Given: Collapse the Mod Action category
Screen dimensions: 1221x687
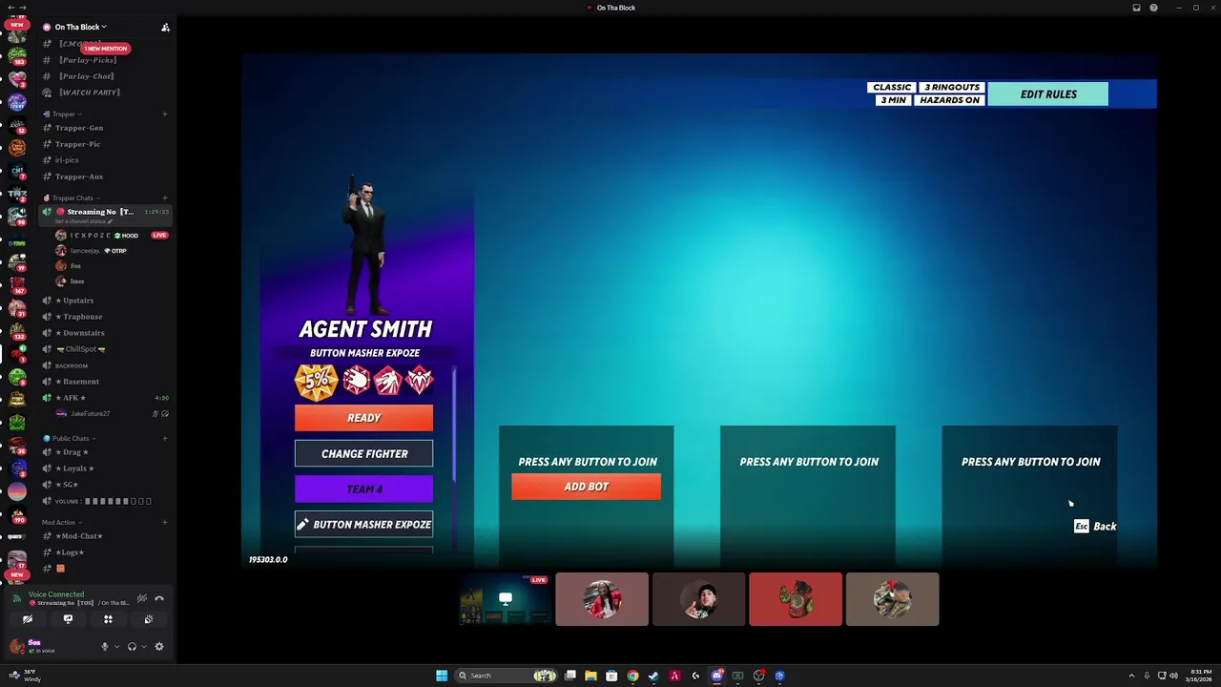Looking at the screenshot, I should [63, 522].
